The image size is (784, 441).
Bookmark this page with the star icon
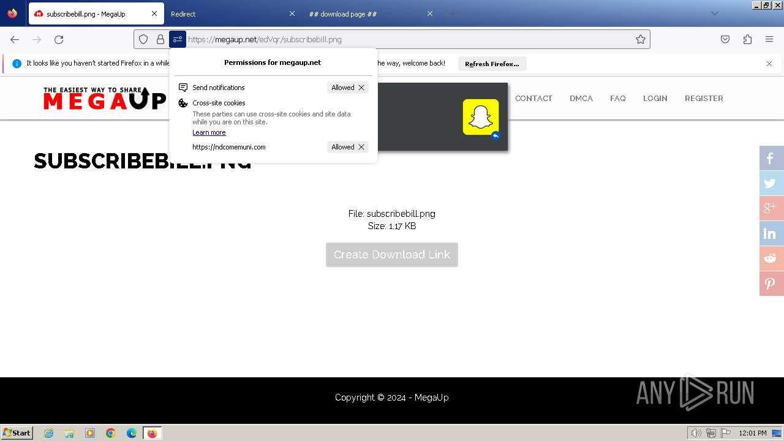coord(641,39)
